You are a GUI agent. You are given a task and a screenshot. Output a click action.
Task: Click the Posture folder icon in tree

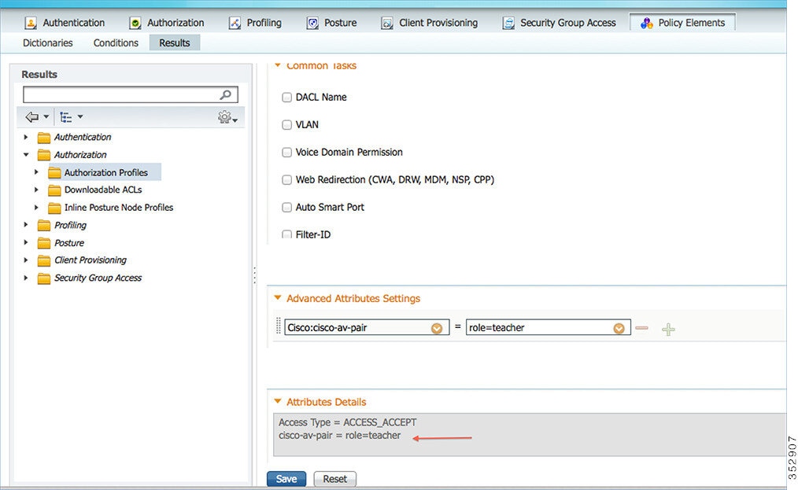tap(44, 243)
